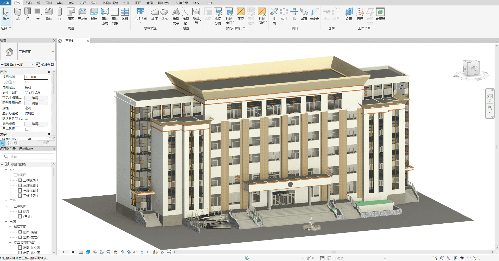The width and height of the screenshot is (499, 261).
Task: Expand the 房间和面积 panel dropdown
Action: click(x=244, y=28)
